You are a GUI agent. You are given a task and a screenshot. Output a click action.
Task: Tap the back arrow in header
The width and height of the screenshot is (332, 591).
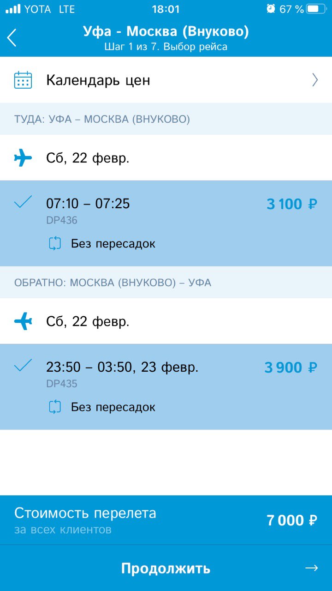[12, 37]
